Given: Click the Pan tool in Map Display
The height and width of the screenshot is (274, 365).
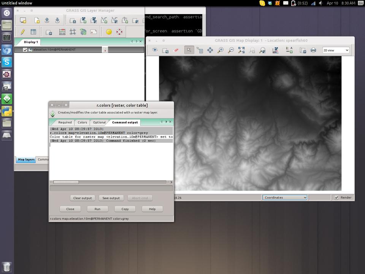Looking at the screenshot, I should pos(210,50).
